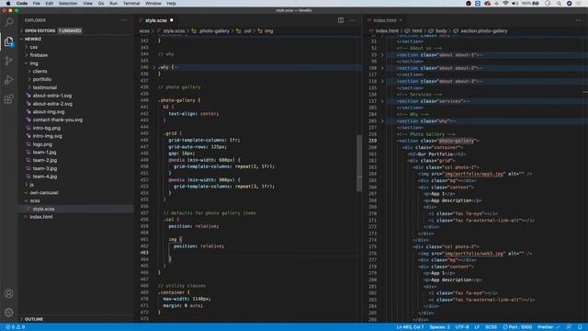
Task: Click Live Server Port 5500 status
Action: [x=517, y=327]
